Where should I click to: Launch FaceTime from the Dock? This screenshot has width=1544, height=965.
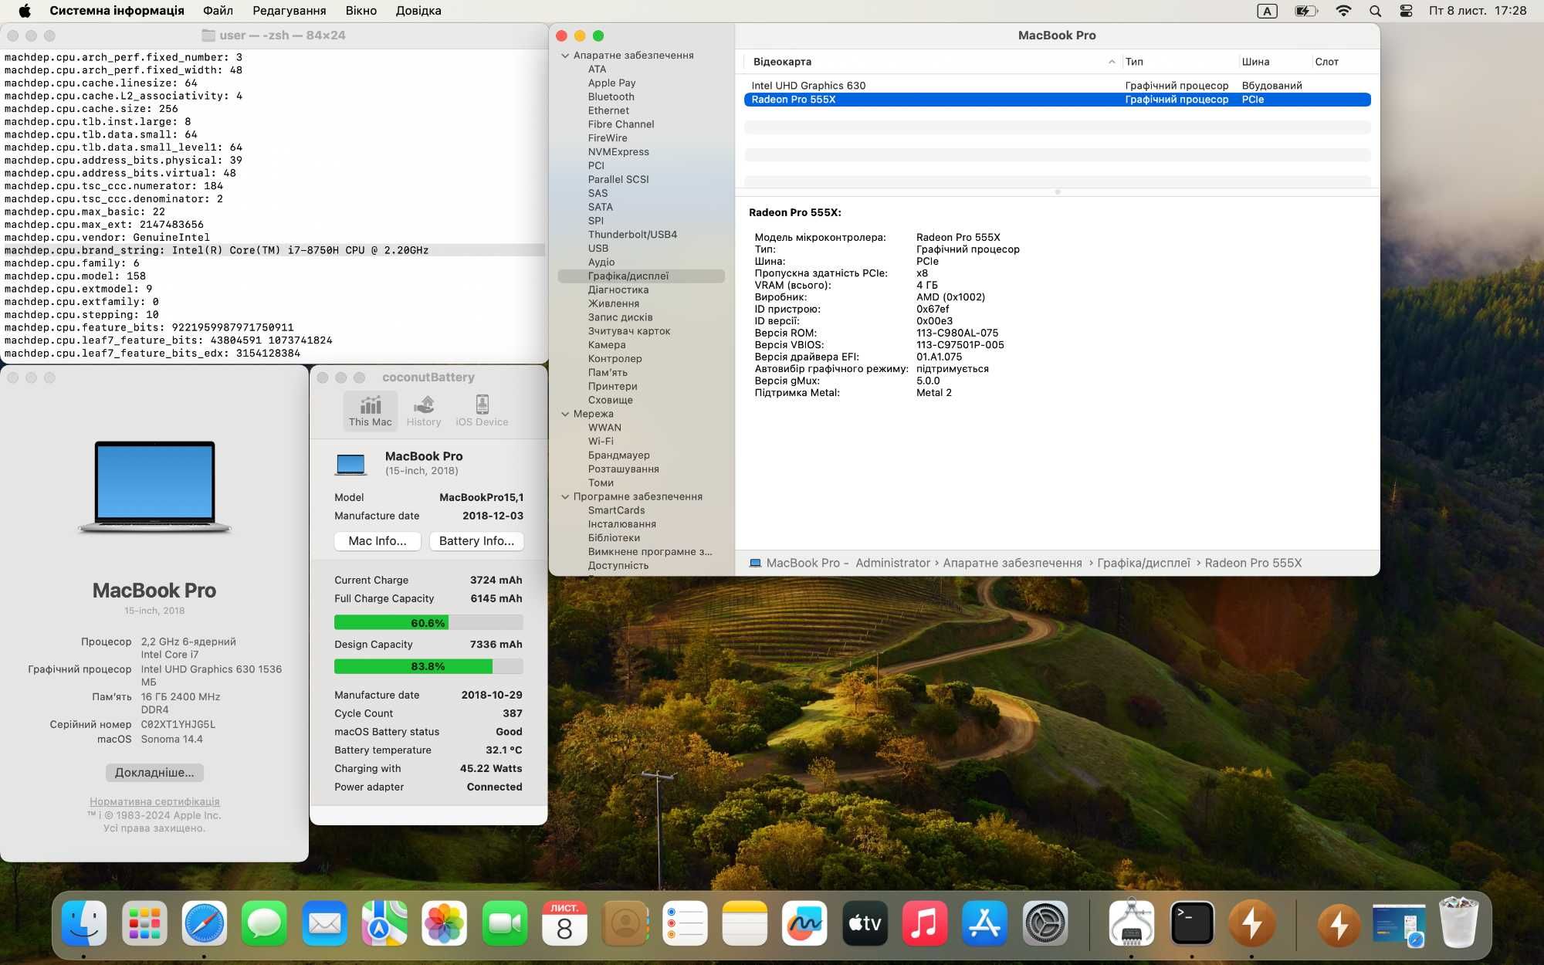point(504,923)
